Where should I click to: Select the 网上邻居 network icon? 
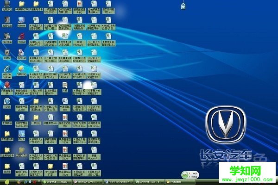click(x=7, y=38)
